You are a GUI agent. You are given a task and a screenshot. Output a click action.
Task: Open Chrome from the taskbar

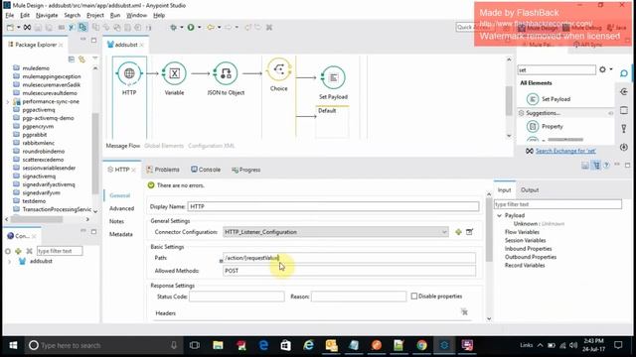point(421,345)
